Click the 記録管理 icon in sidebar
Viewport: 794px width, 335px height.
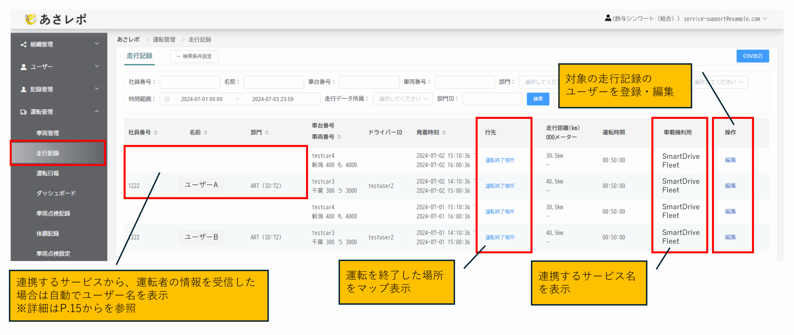(x=24, y=89)
